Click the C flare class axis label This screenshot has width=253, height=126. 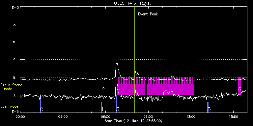coord(14,60)
